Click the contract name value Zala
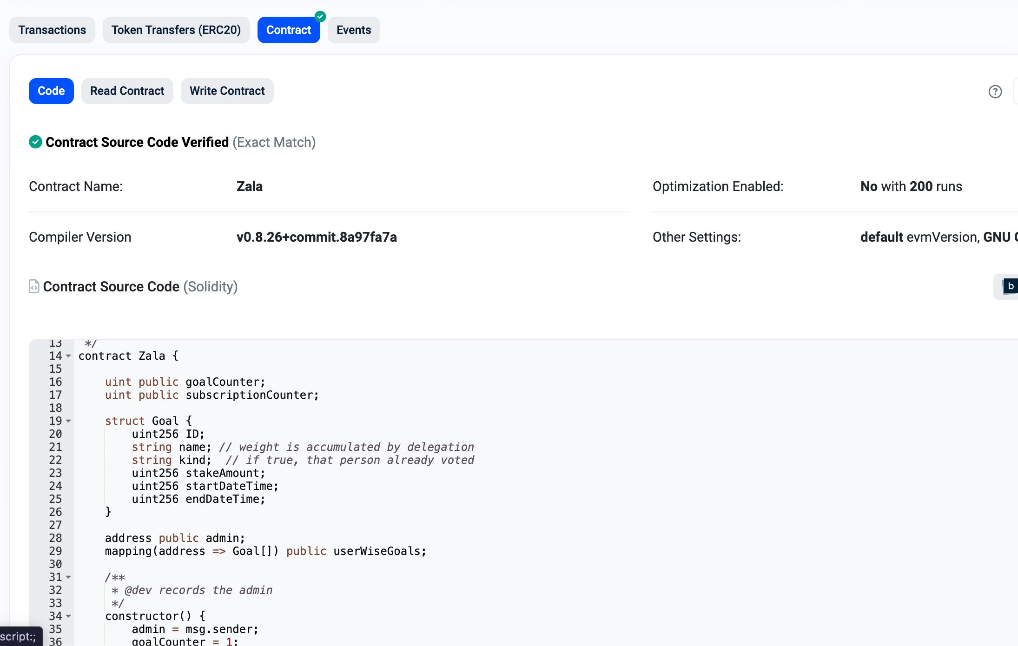 click(250, 186)
